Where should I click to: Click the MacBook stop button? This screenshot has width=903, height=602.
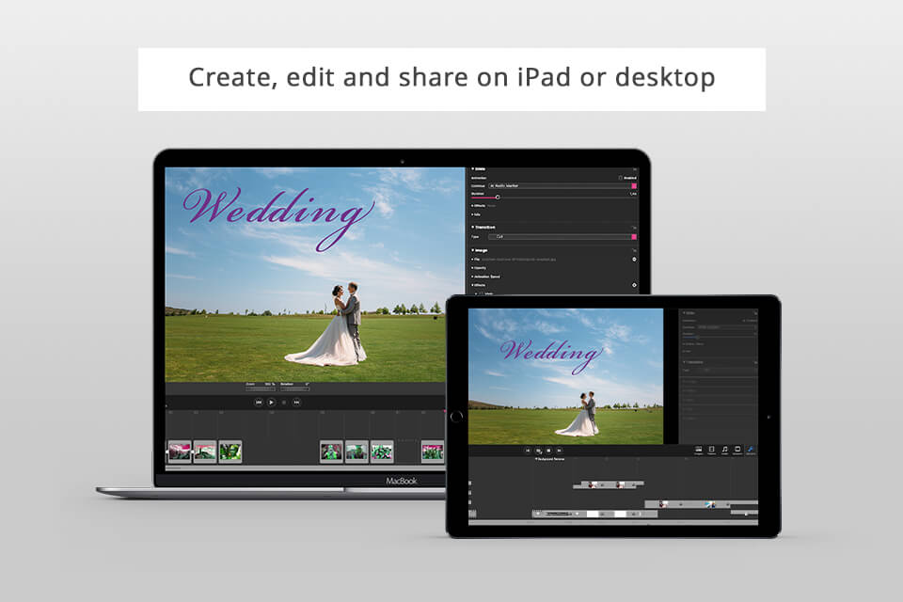[x=284, y=402]
